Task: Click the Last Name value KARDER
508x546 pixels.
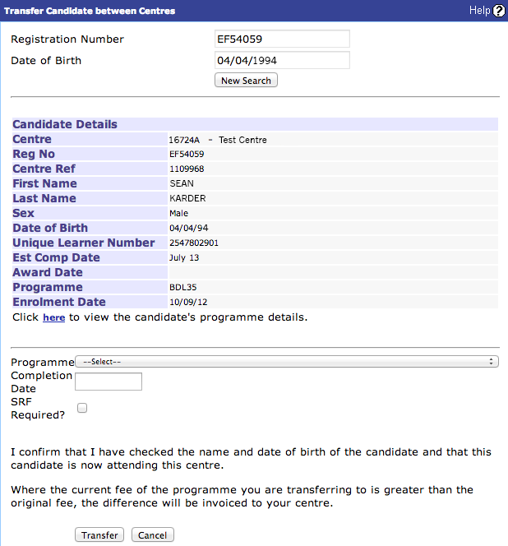Action: coord(187,199)
